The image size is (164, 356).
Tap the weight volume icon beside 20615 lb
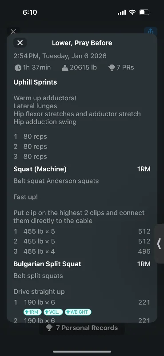click(65, 68)
